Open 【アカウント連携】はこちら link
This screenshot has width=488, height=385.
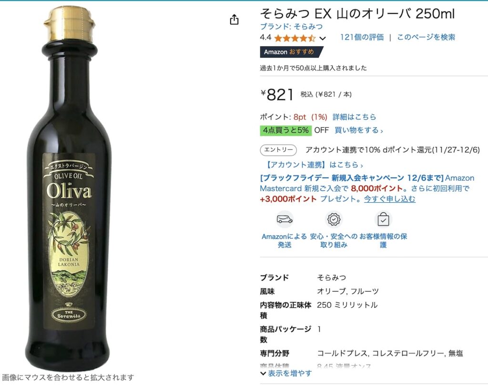tap(314, 165)
